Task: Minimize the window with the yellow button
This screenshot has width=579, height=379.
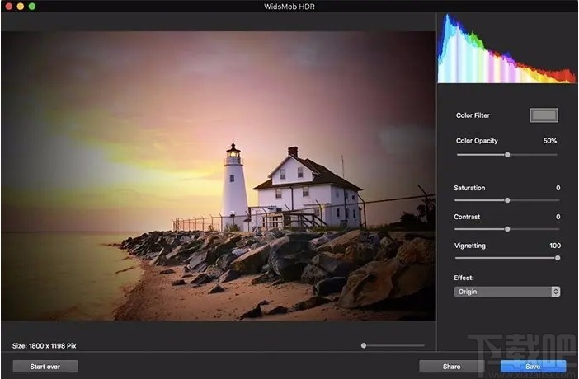Action: click(21, 7)
